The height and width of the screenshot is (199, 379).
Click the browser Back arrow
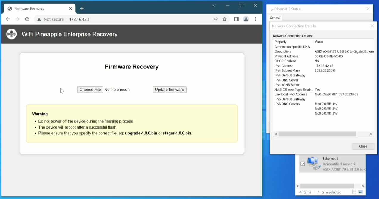[x=8, y=19]
